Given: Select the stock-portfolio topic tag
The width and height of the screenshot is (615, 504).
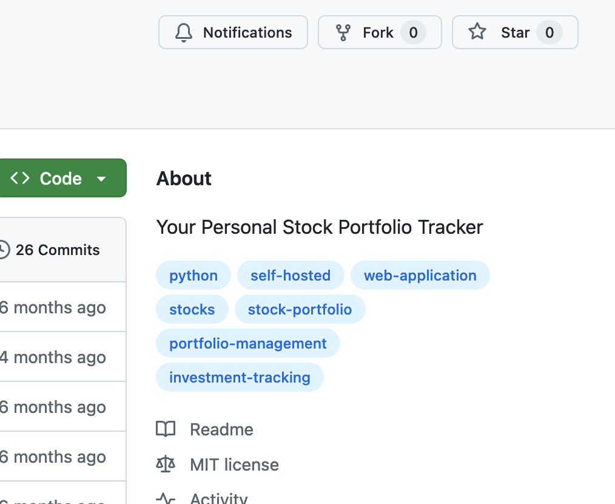Looking at the screenshot, I should click(x=300, y=309).
